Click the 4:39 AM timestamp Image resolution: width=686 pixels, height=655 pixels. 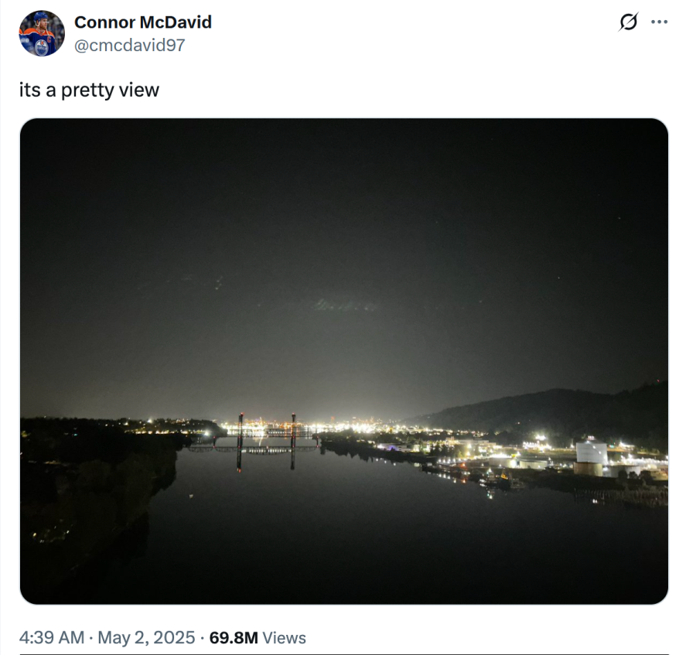(x=52, y=637)
